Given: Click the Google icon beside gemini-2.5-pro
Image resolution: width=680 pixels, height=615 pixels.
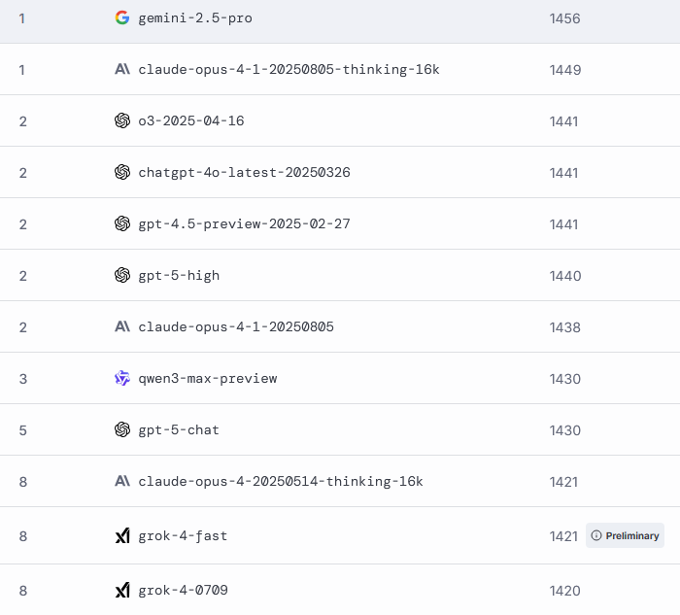Looking at the screenshot, I should [121, 17].
